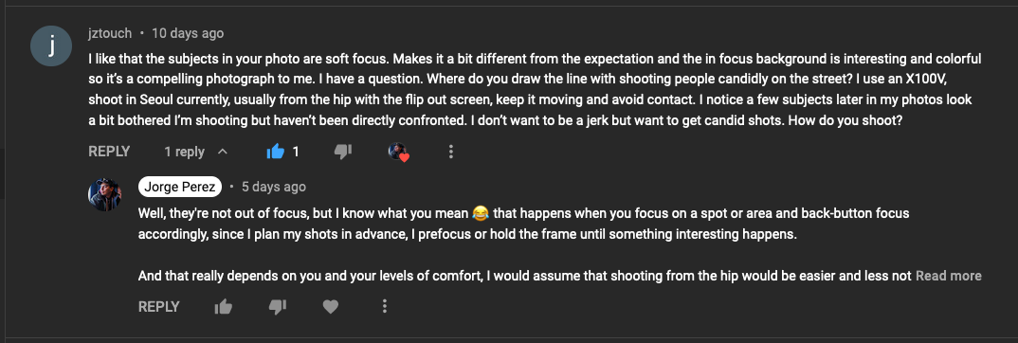Open Jorge Perez's channel from name badge
The width and height of the screenshot is (1018, 343).
(x=180, y=188)
